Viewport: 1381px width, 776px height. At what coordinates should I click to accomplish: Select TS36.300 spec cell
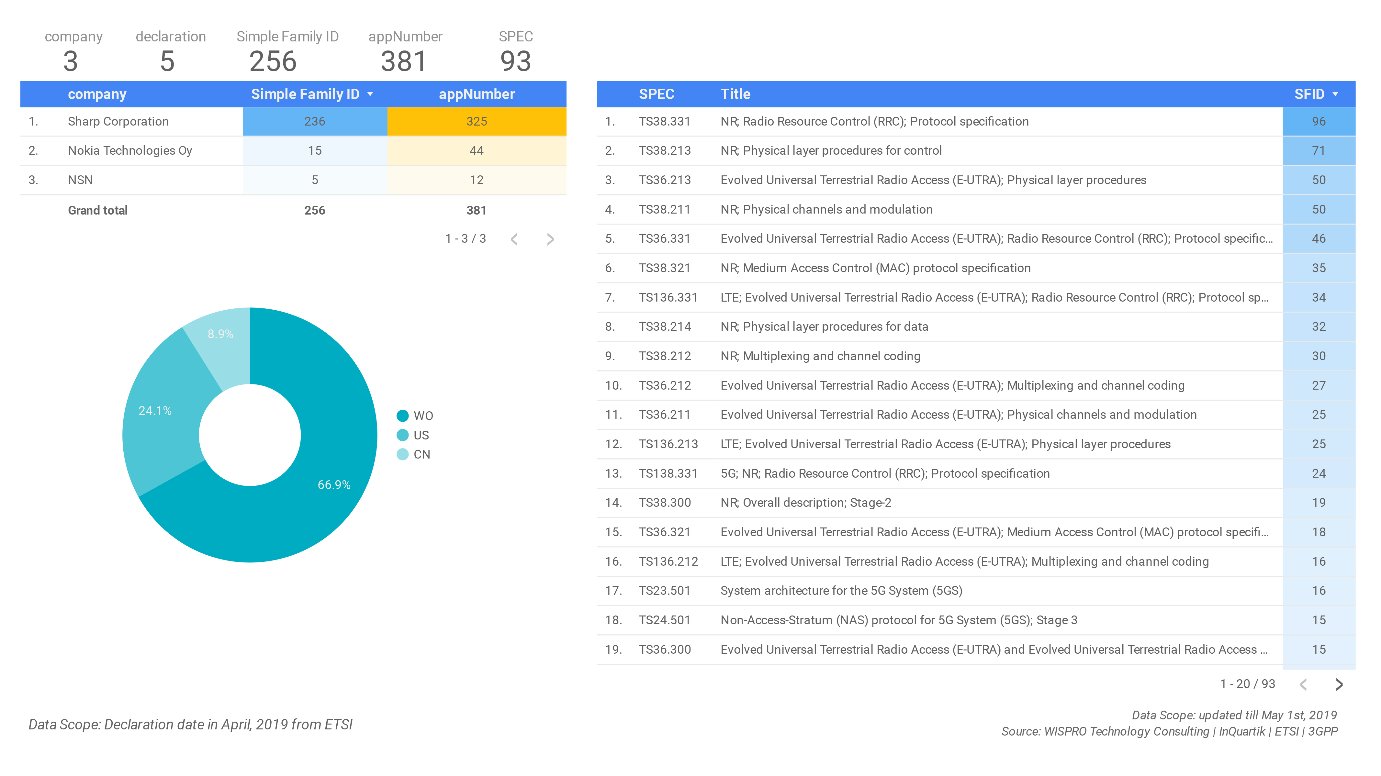click(x=664, y=649)
